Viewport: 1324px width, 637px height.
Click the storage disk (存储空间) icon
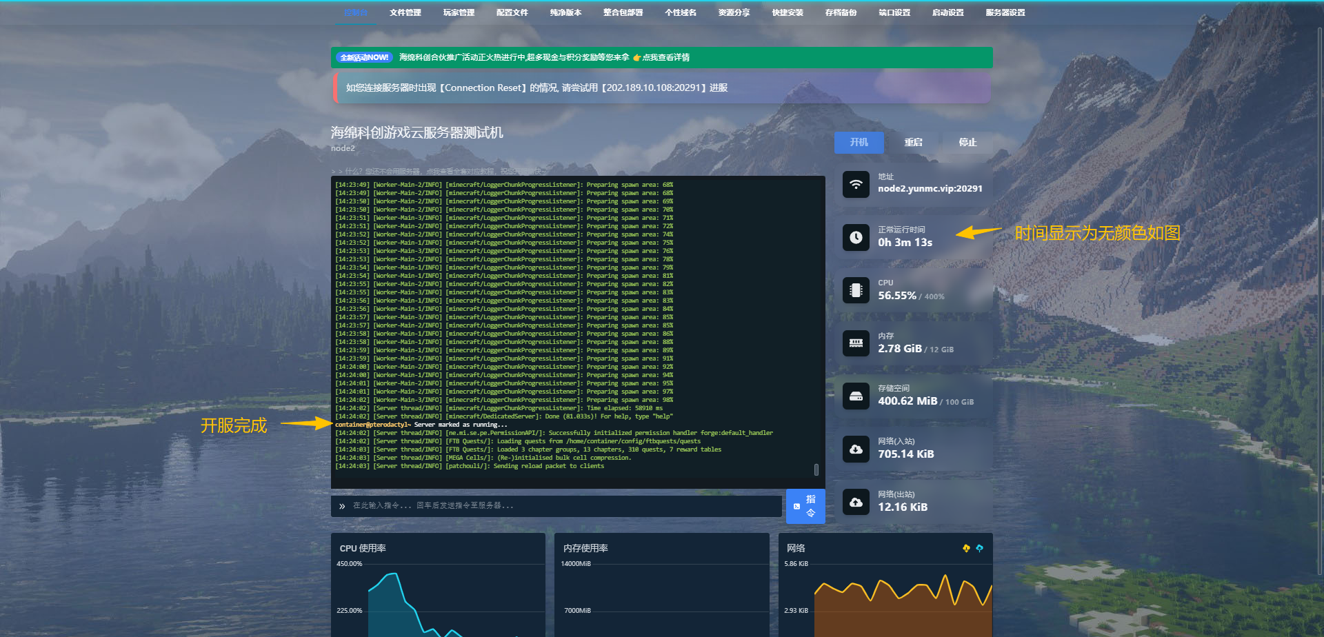856,396
